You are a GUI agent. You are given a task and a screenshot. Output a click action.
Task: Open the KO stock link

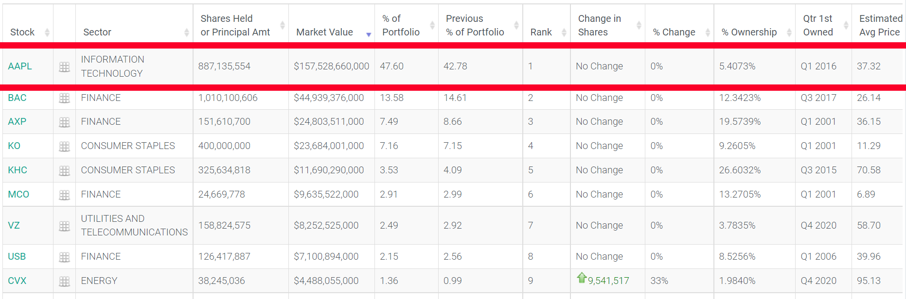(14, 146)
